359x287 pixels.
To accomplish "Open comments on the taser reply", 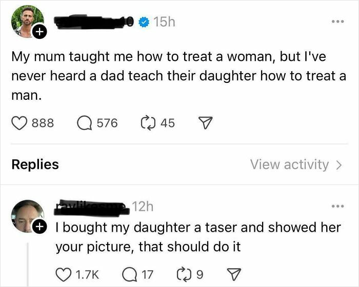I will pos(128,275).
